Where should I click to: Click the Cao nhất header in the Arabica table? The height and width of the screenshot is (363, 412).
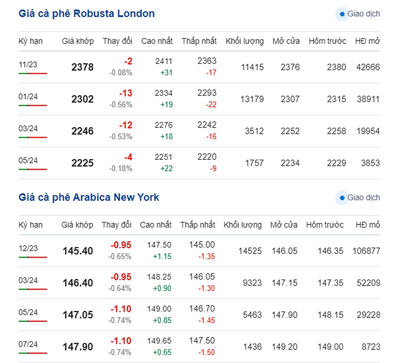coord(156,225)
